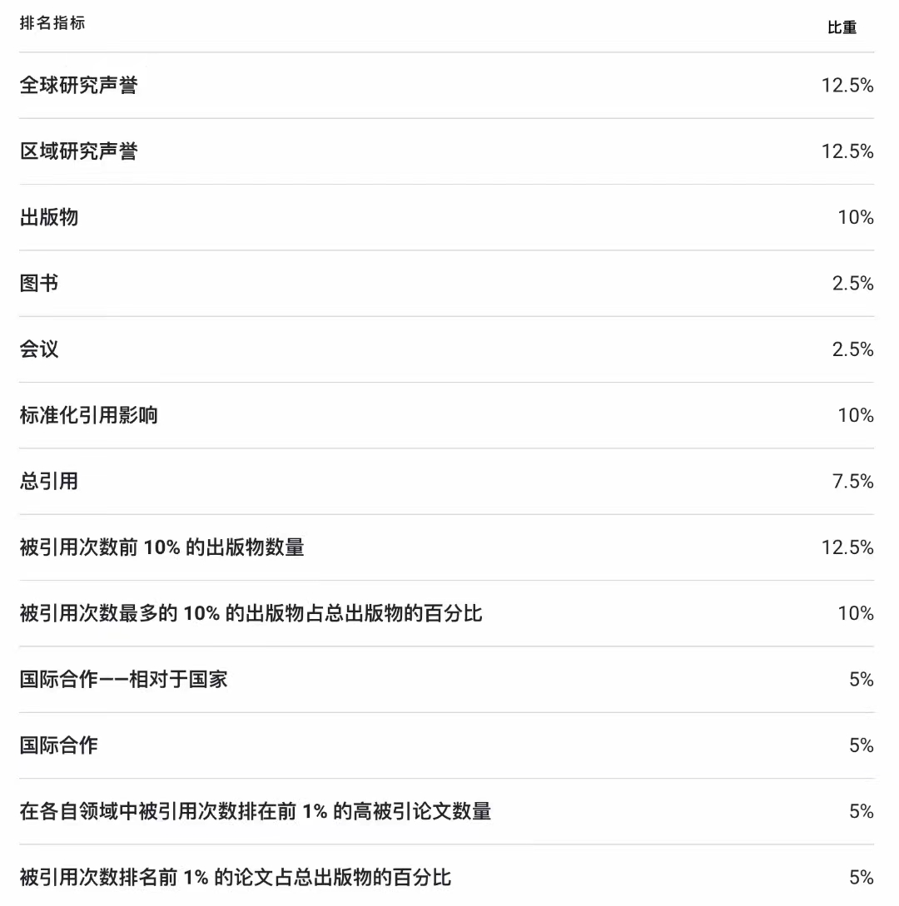The image size is (899, 906).
Task: Click the 12.5% weight for 区域研究声誉
Action: [x=847, y=151]
